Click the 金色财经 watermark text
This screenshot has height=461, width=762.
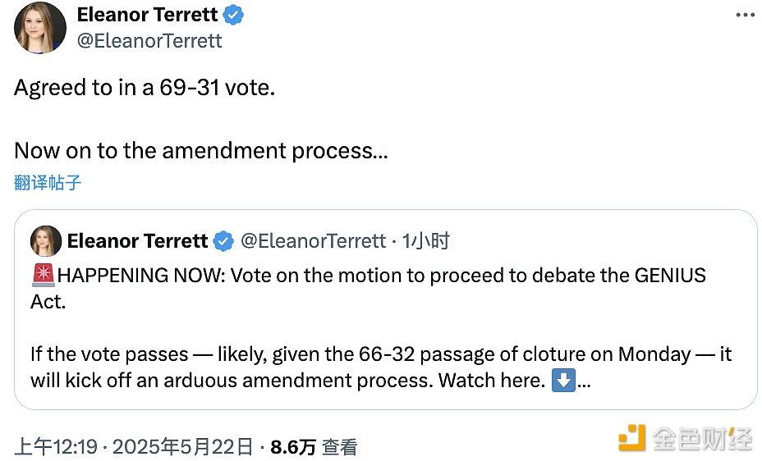pos(702,438)
